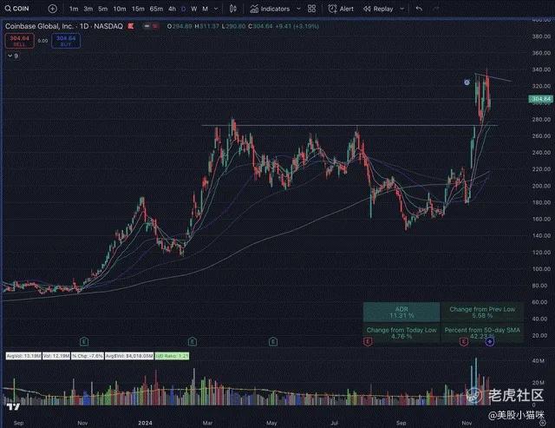Expand the timeframe interval dropdown arrow
The image size is (555, 428).
coord(216,9)
